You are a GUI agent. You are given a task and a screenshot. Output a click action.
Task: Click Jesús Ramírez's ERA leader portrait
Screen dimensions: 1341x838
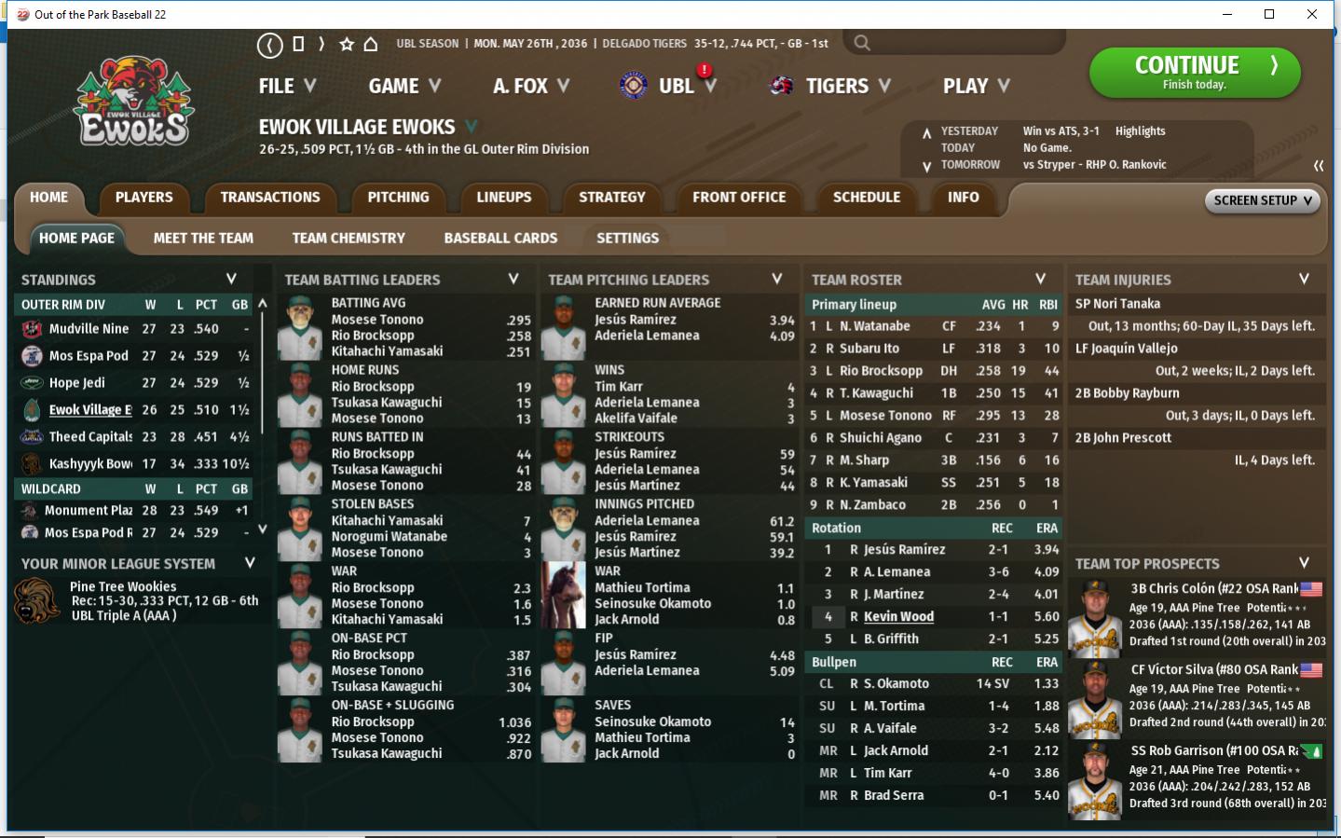563,328
